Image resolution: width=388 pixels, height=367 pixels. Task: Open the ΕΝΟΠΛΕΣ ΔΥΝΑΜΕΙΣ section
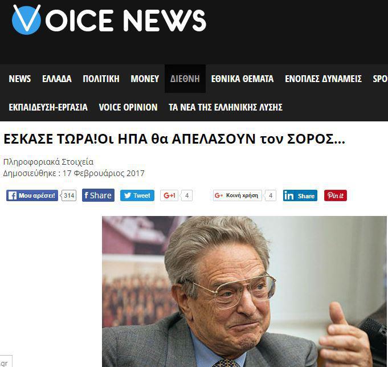pyautogui.click(x=323, y=79)
